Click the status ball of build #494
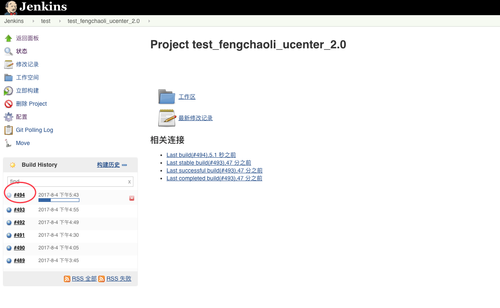The width and height of the screenshot is (500, 308). pyautogui.click(x=9, y=195)
